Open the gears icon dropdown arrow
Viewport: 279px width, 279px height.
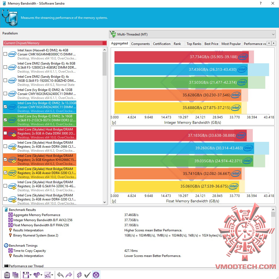point(41,275)
